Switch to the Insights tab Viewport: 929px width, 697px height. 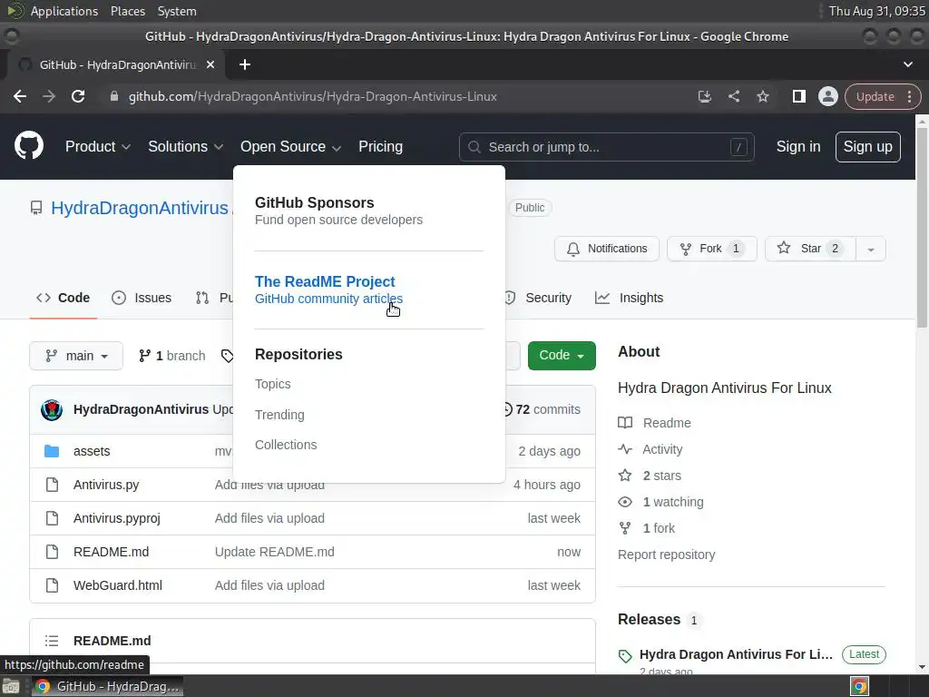pos(630,298)
